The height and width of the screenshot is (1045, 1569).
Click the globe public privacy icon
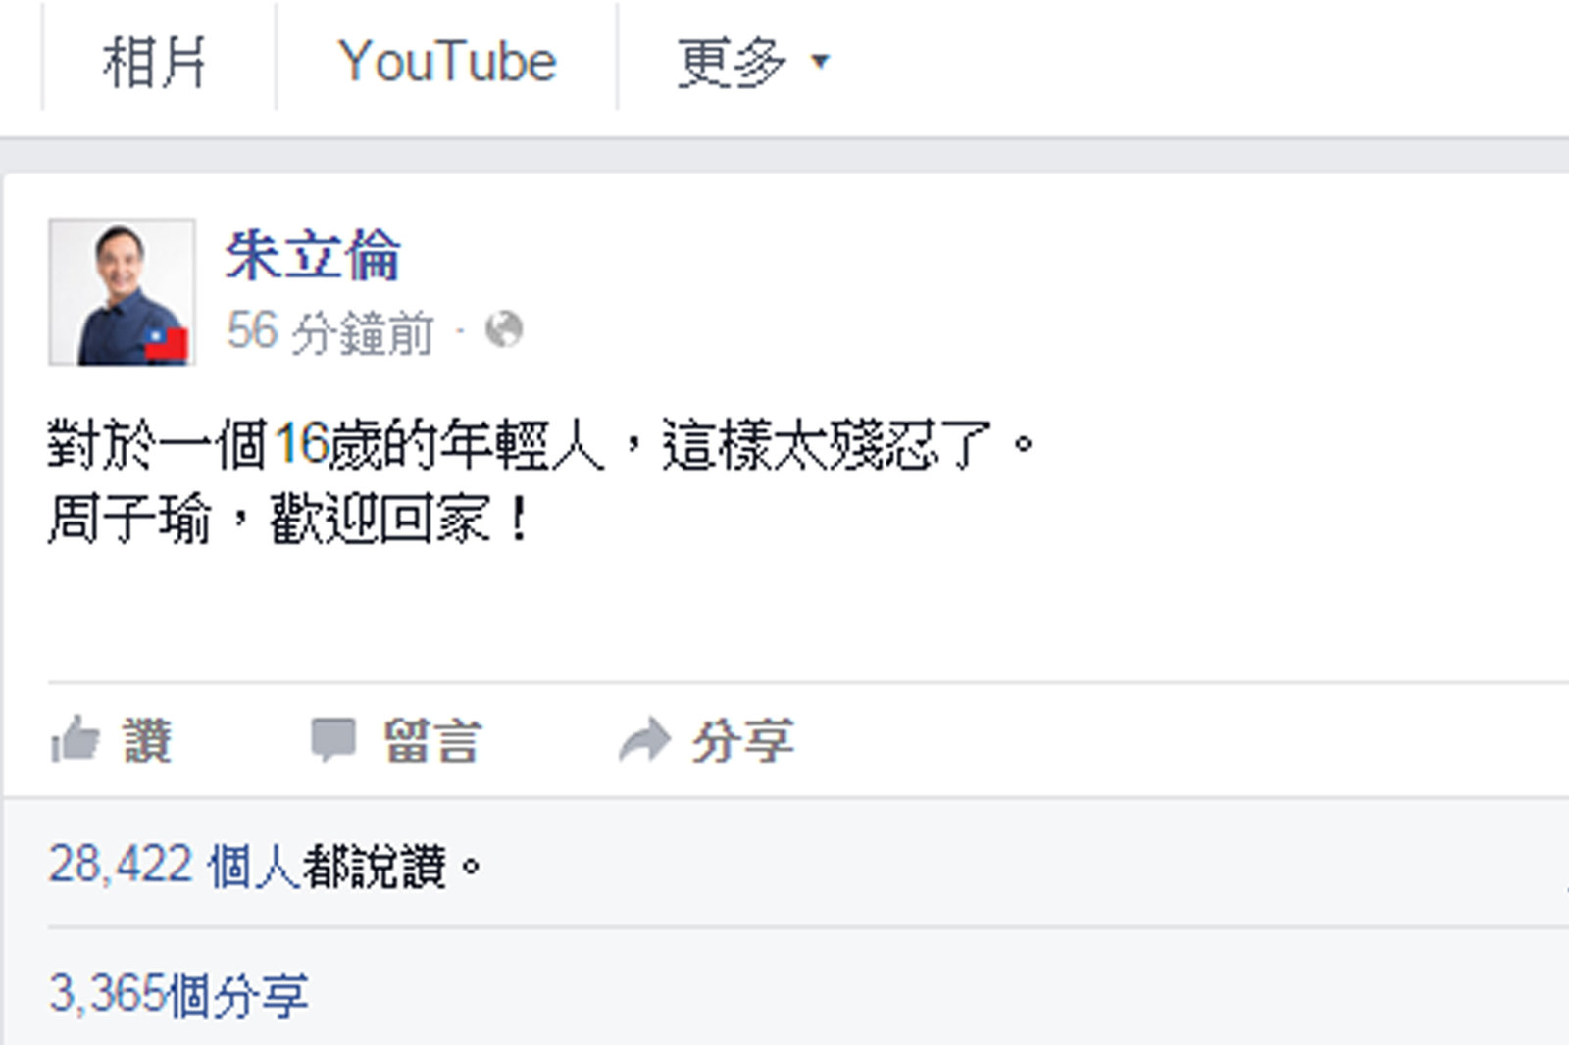click(x=504, y=329)
